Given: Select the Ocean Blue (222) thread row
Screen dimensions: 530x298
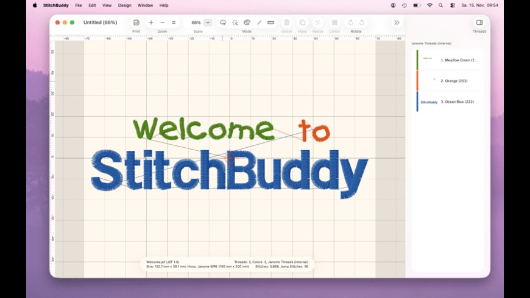Looking at the screenshot, I should point(448,102).
